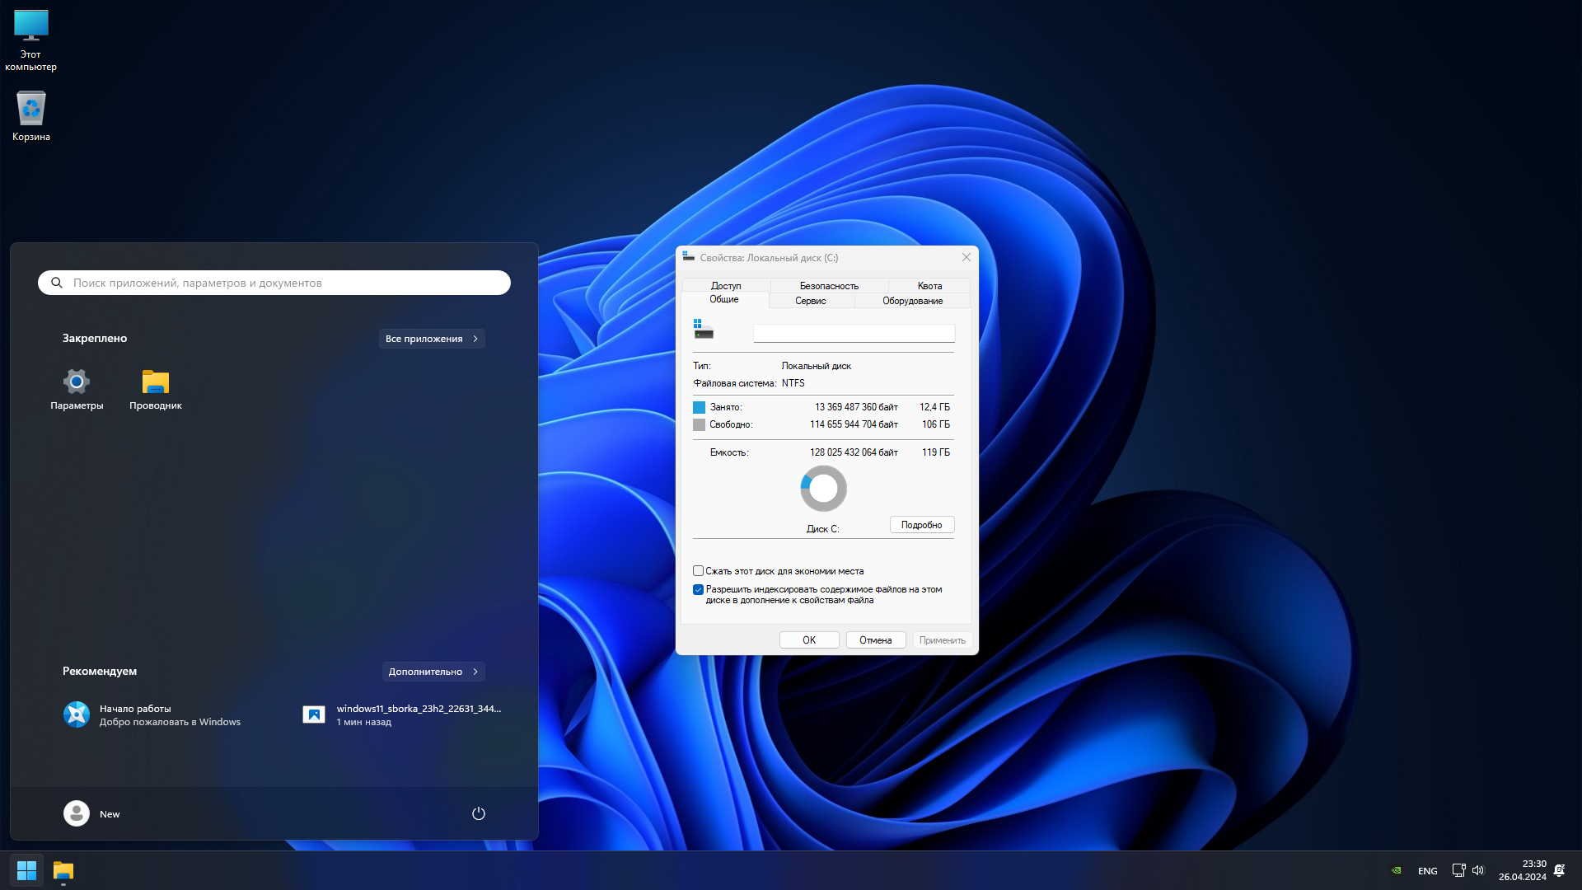Open the Корзина recycle bin desktop icon
This screenshot has width=1582, height=890.
(x=30, y=110)
